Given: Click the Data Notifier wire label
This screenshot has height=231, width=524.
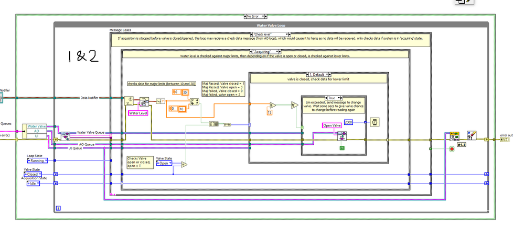Looking at the screenshot, I should (89, 98).
